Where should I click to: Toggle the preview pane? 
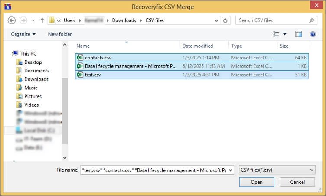pyautogui.click(x=298, y=34)
